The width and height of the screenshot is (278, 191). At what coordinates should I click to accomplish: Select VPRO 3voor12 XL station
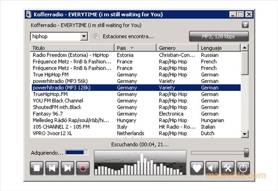pos(136,133)
